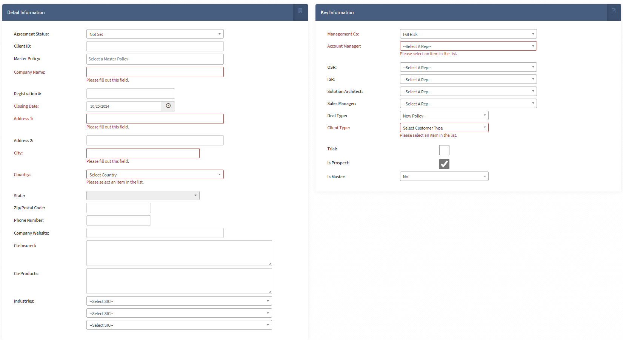The image size is (623, 340).
Task: Click the Industries label
Action: click(x=24, y=301)
